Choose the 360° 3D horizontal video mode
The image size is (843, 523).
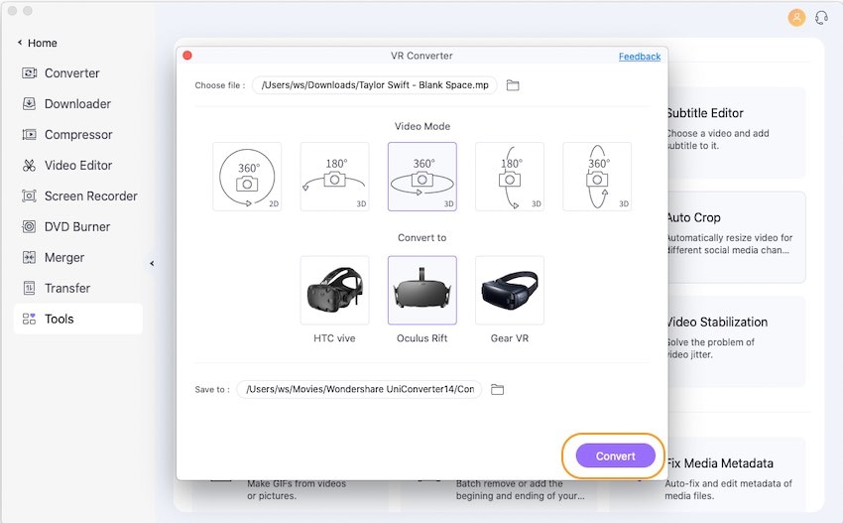click(422, 177)
